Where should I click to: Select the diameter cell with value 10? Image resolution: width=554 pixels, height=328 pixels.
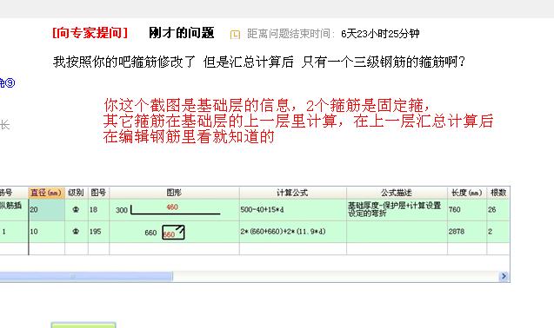click(47, 232)
